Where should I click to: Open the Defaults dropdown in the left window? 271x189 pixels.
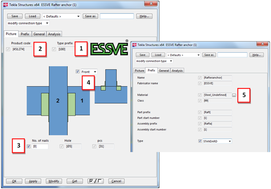point(61,17)
